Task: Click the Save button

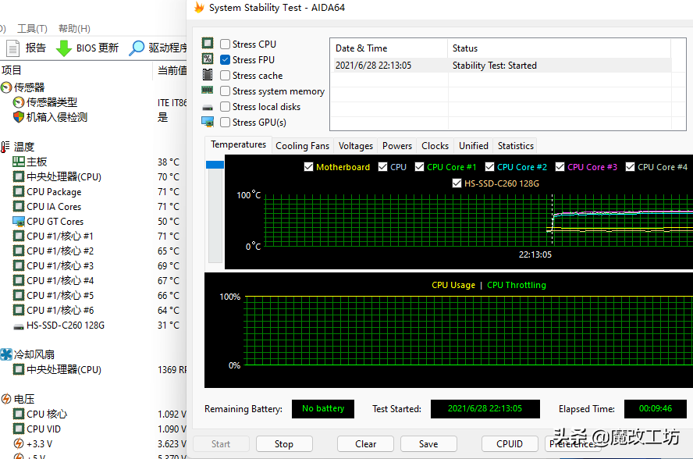Action: 428,444
